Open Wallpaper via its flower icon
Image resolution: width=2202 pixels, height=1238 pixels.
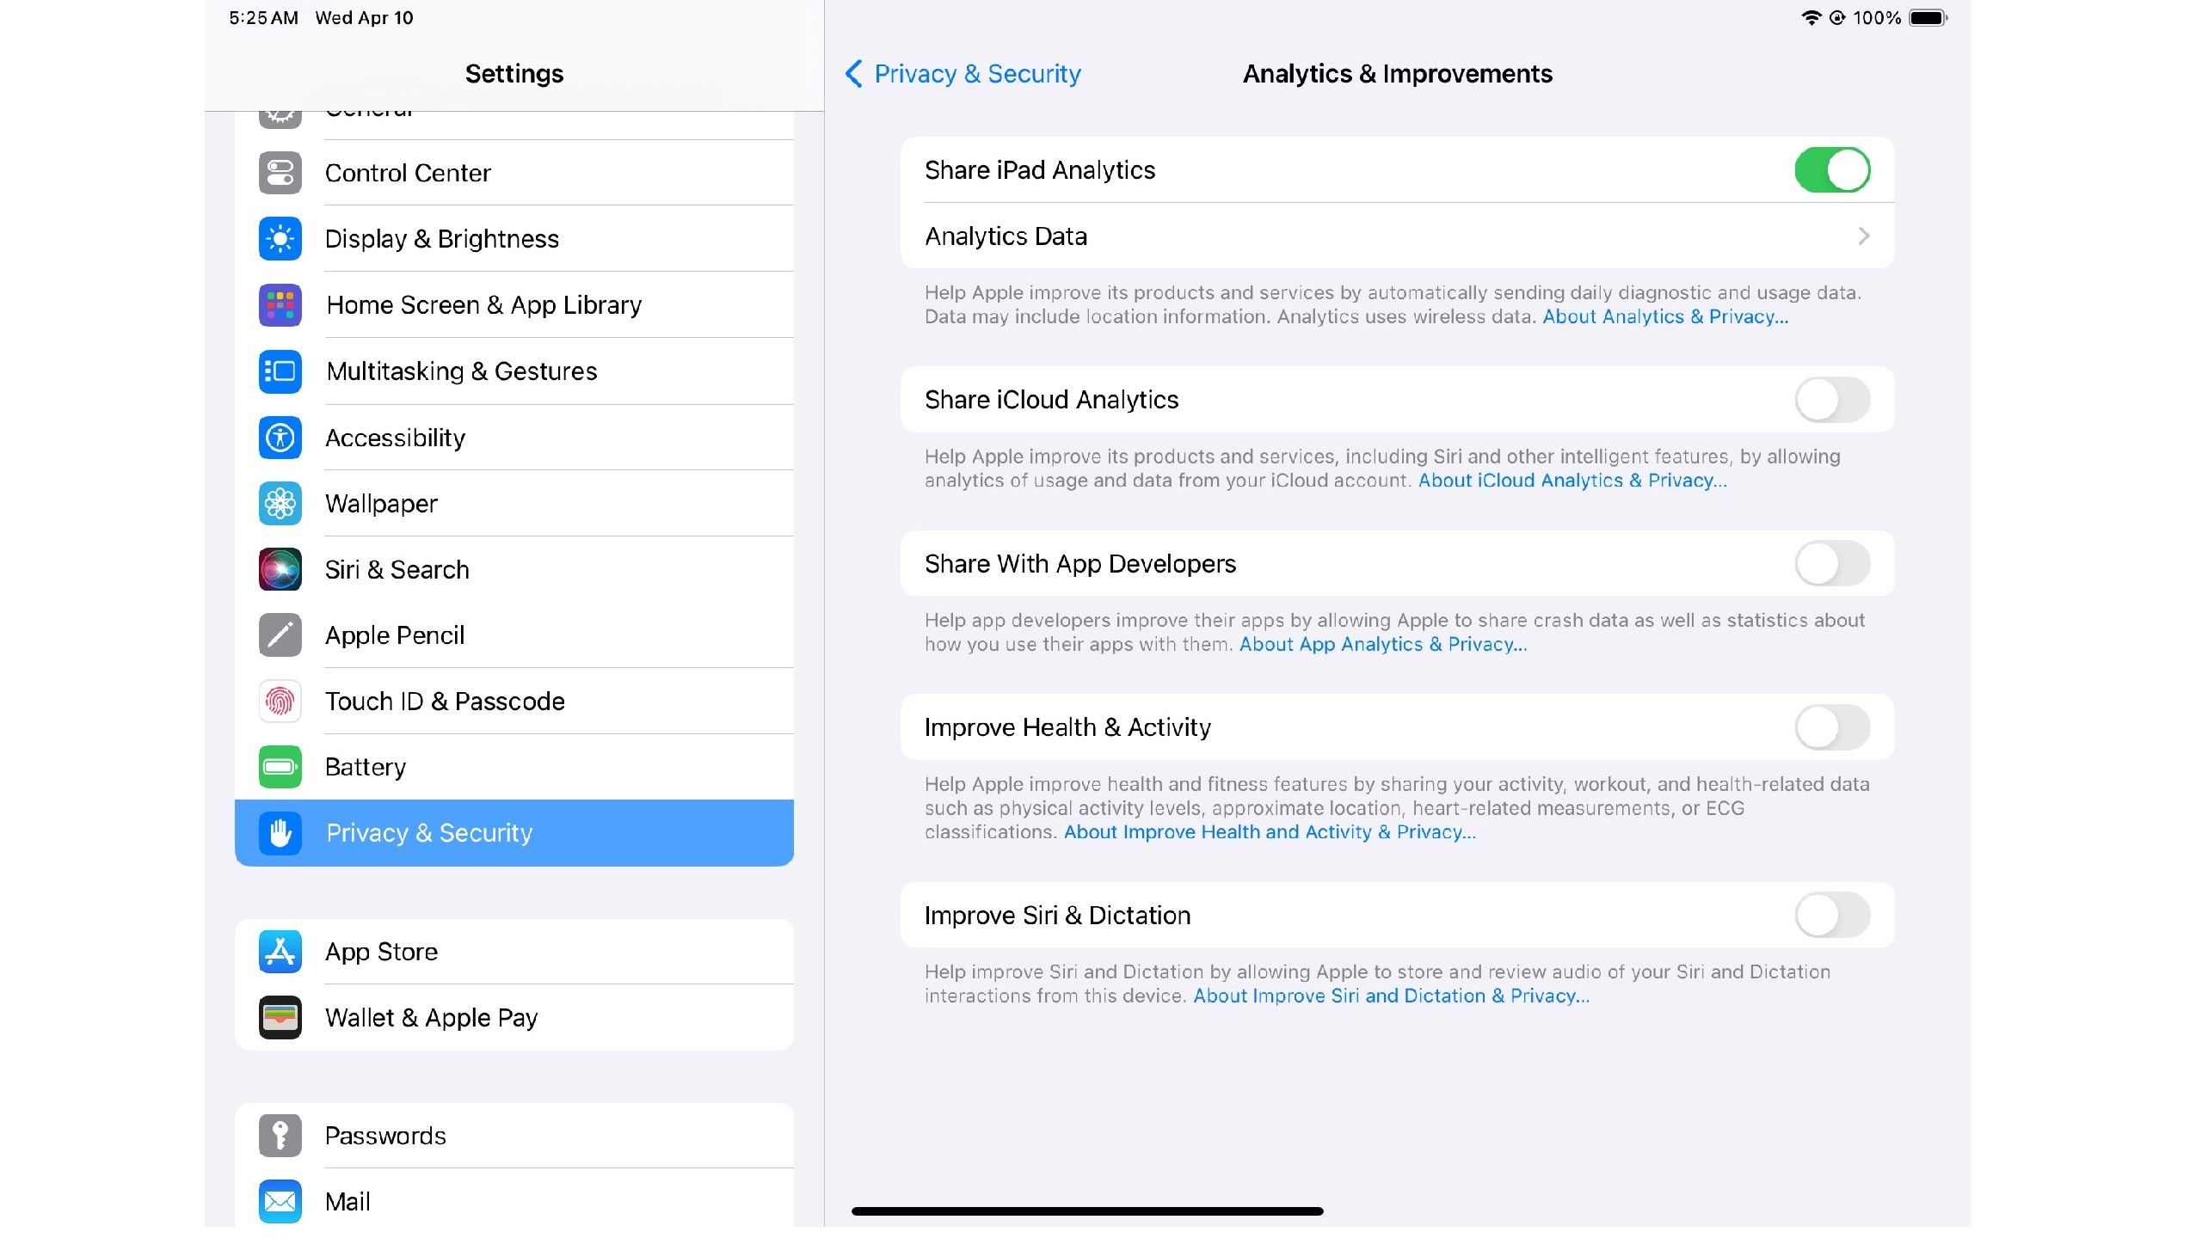pyautogui.click(x=280, y=504)
